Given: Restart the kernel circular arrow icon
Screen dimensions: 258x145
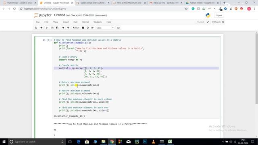Looking at the screenshot, I should [88, 28].
